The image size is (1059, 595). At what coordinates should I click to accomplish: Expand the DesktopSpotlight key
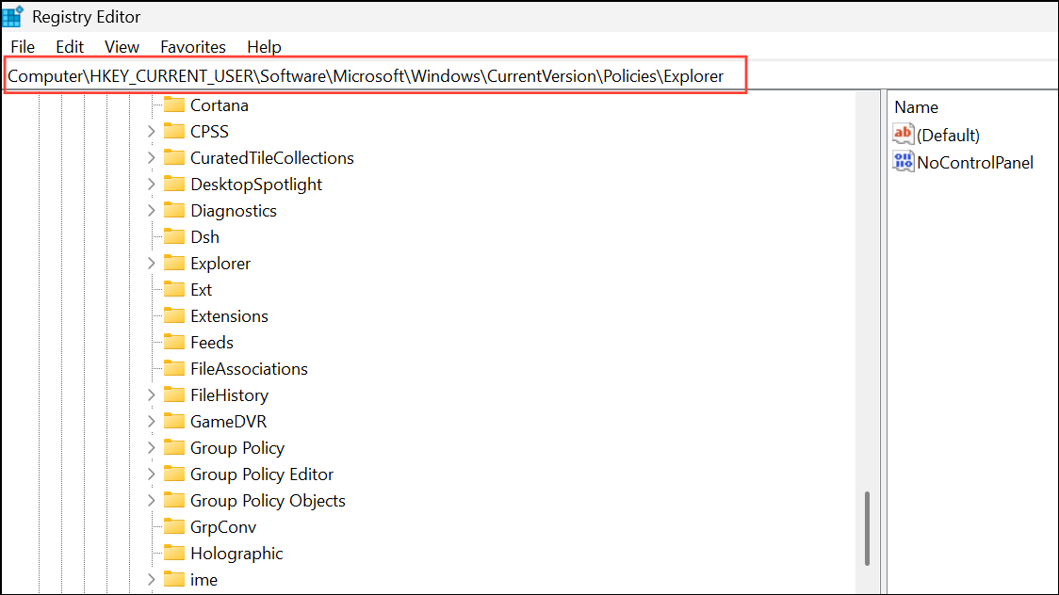(152, 185)
